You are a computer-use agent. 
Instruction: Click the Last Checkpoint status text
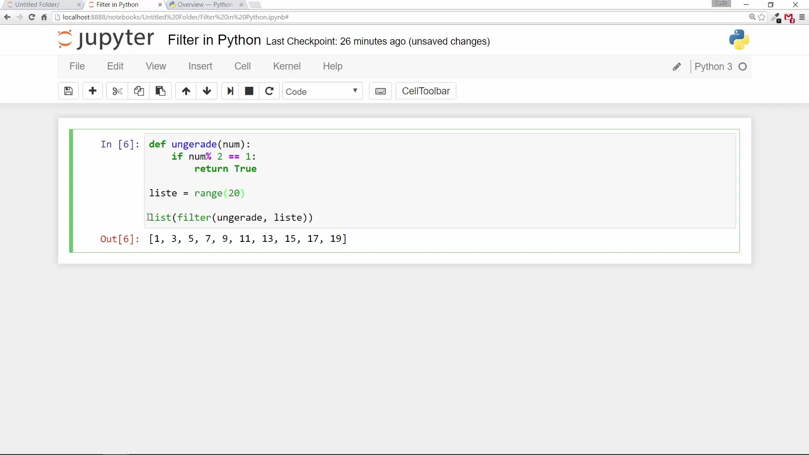click(x=378, y=41)
